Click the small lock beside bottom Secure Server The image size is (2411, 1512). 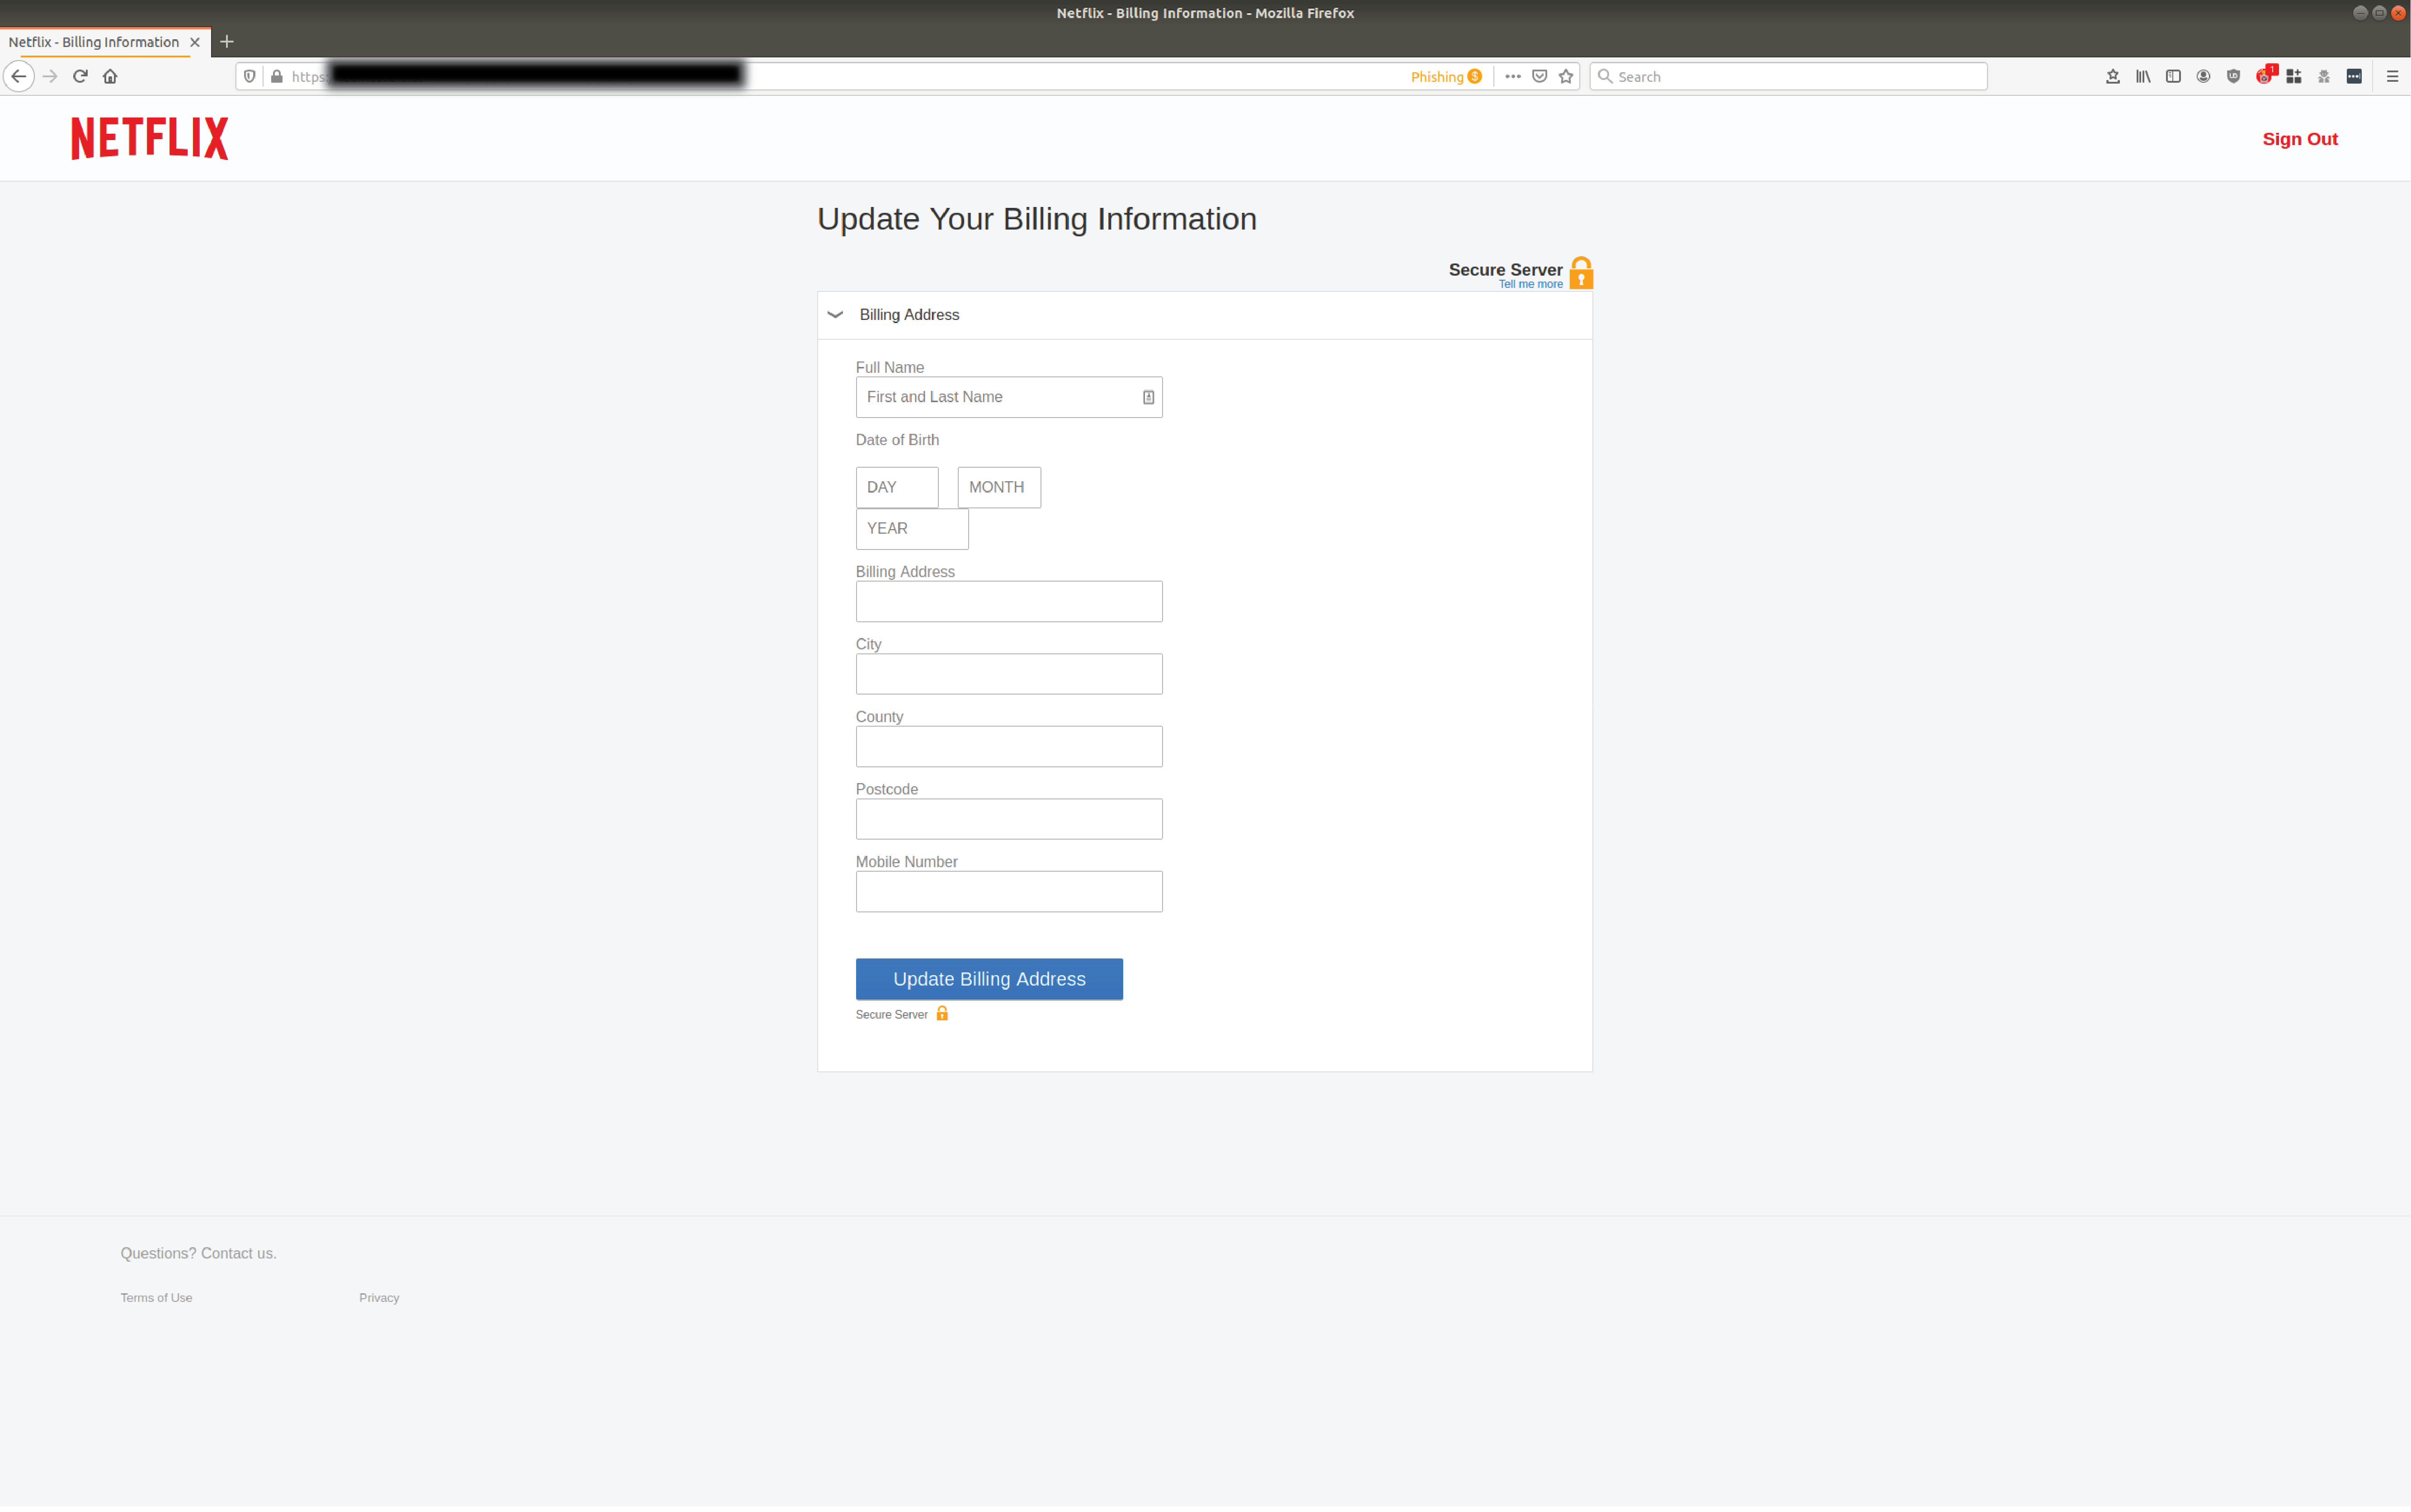(x=942, y=1014)
